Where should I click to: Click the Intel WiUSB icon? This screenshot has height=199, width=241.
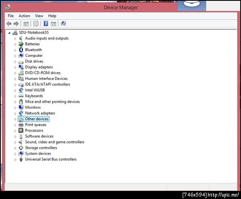coord(21,90)
